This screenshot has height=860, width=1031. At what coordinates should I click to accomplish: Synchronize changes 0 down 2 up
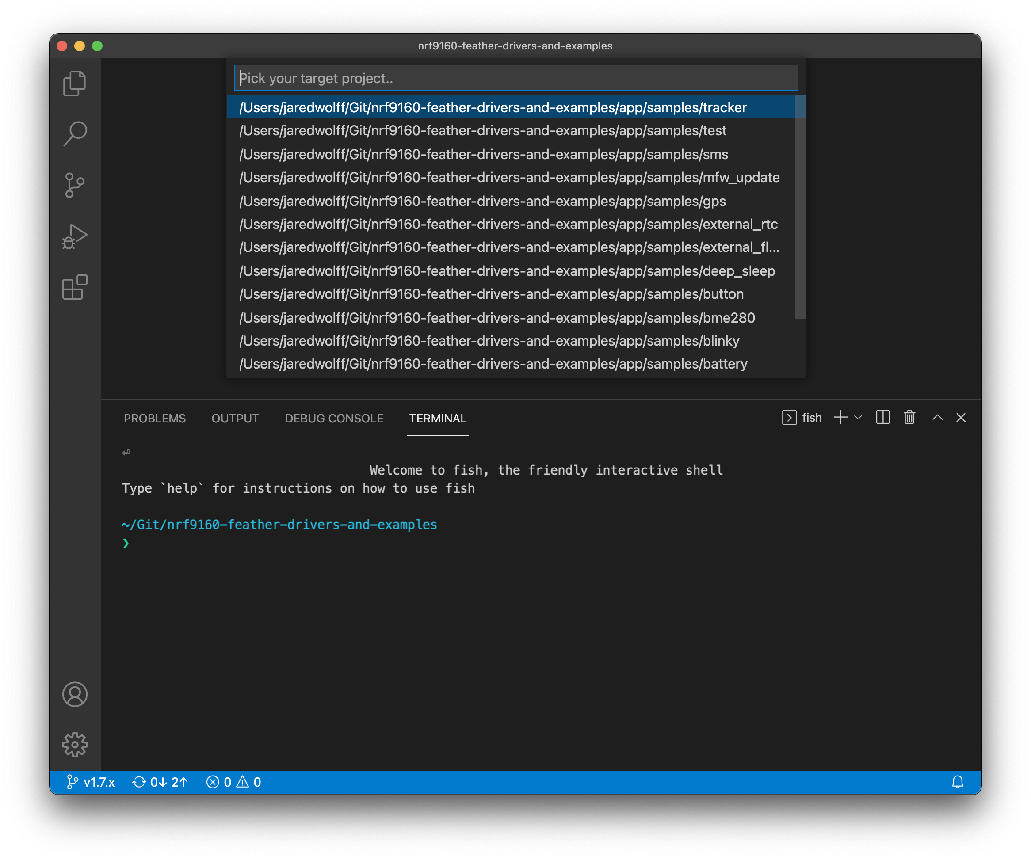click(x=160, y=782)
